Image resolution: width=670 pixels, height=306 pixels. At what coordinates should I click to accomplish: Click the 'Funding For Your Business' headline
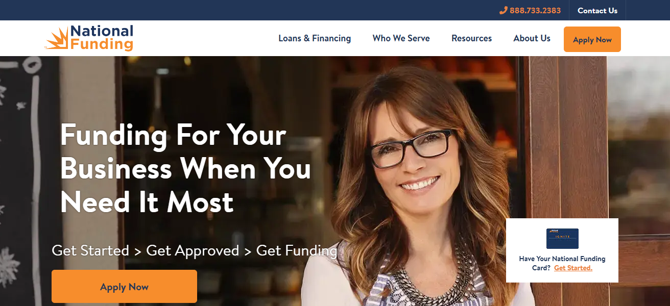186,169
